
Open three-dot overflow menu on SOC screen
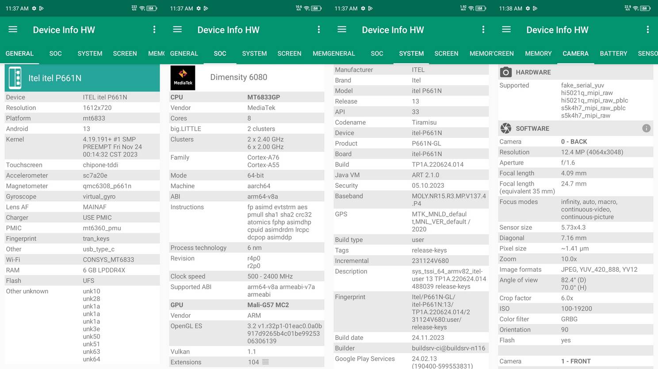pyautogui.click(x=319, y=29)
